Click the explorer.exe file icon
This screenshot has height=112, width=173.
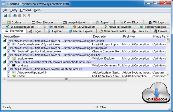[x=14, y=58]
